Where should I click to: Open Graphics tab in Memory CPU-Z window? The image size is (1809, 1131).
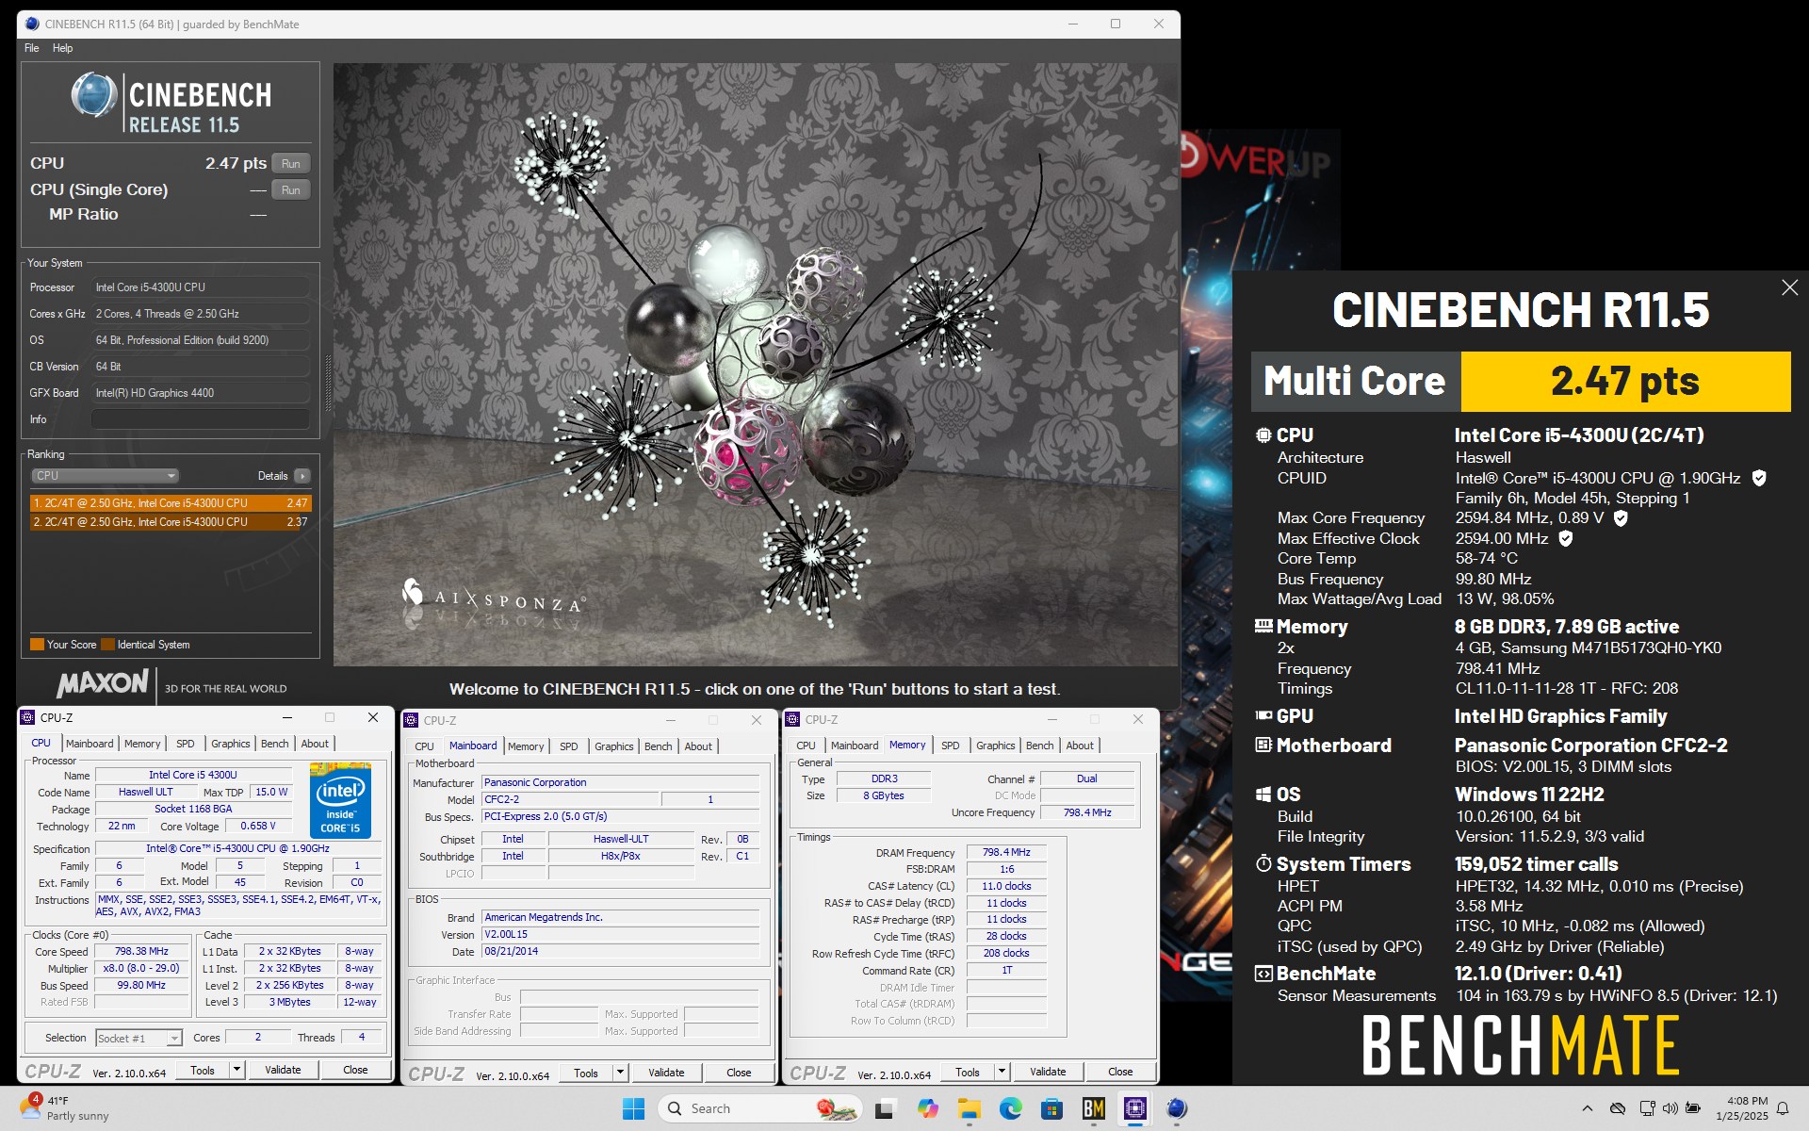click(x=995, y=746)
